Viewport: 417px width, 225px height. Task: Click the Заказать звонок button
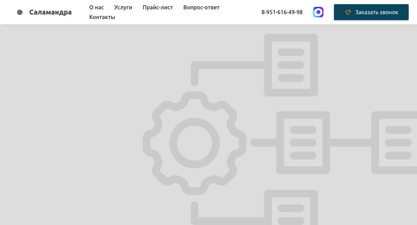371,12
